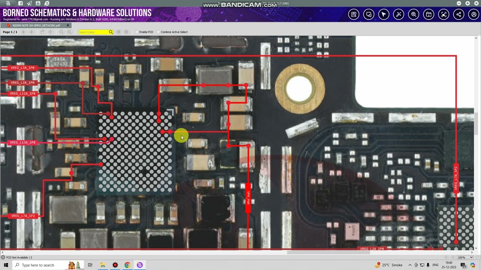The width and height of the screenshot is (481, 270).
Task: Click the Page 1 / 1 indicator
Action: point(10,32)
